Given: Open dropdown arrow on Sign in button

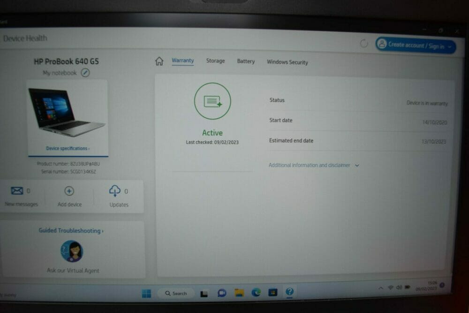Looking at the screenshot, I should pyautogui.click(x=450, y=46).
